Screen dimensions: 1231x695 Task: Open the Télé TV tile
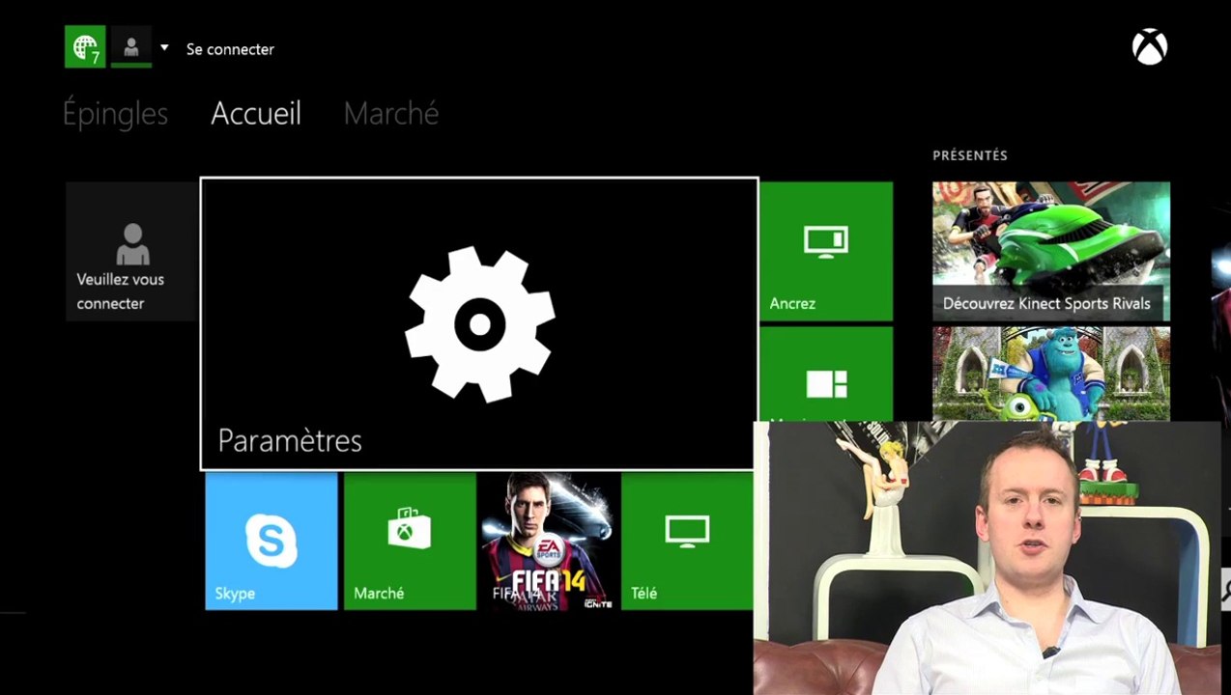click(x=687, y=542)
